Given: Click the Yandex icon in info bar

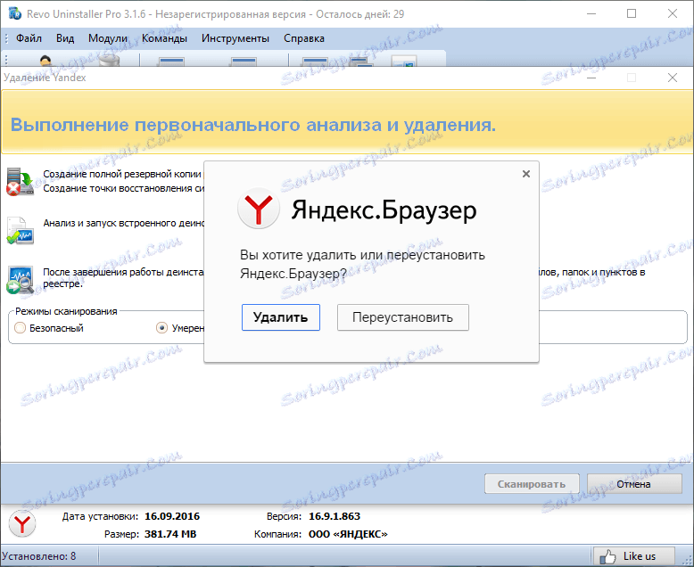Looking at the screenshot, I should point(22,524).
